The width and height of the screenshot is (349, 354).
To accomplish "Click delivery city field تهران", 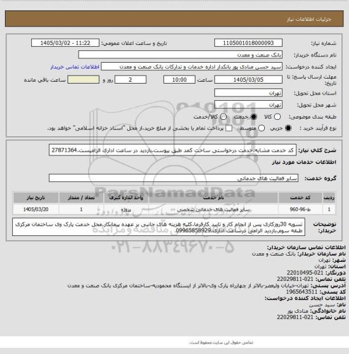I will click(x=248, y=104).
